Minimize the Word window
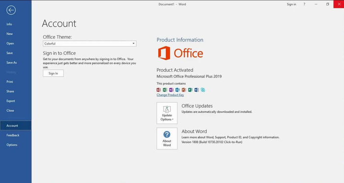This screenshot has height=183, width=344. click(316, 4)
